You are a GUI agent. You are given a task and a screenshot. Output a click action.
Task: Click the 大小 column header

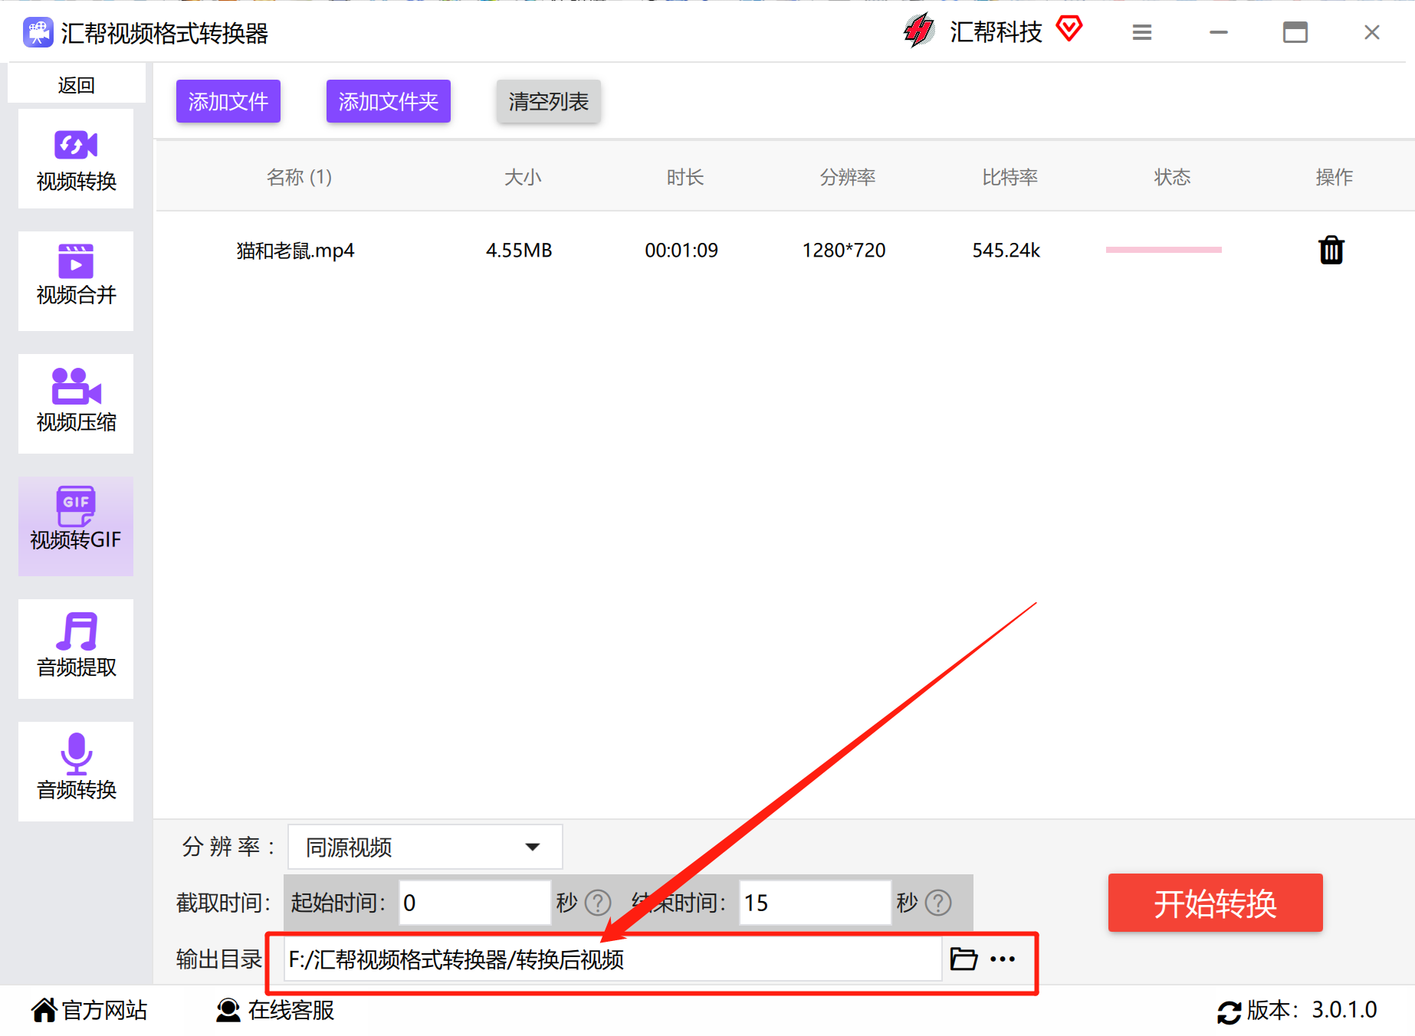[523, 177]
